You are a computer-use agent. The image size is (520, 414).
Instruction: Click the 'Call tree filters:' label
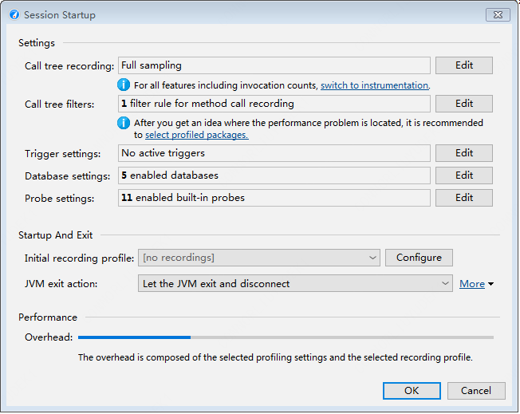(x=59, y=104)
